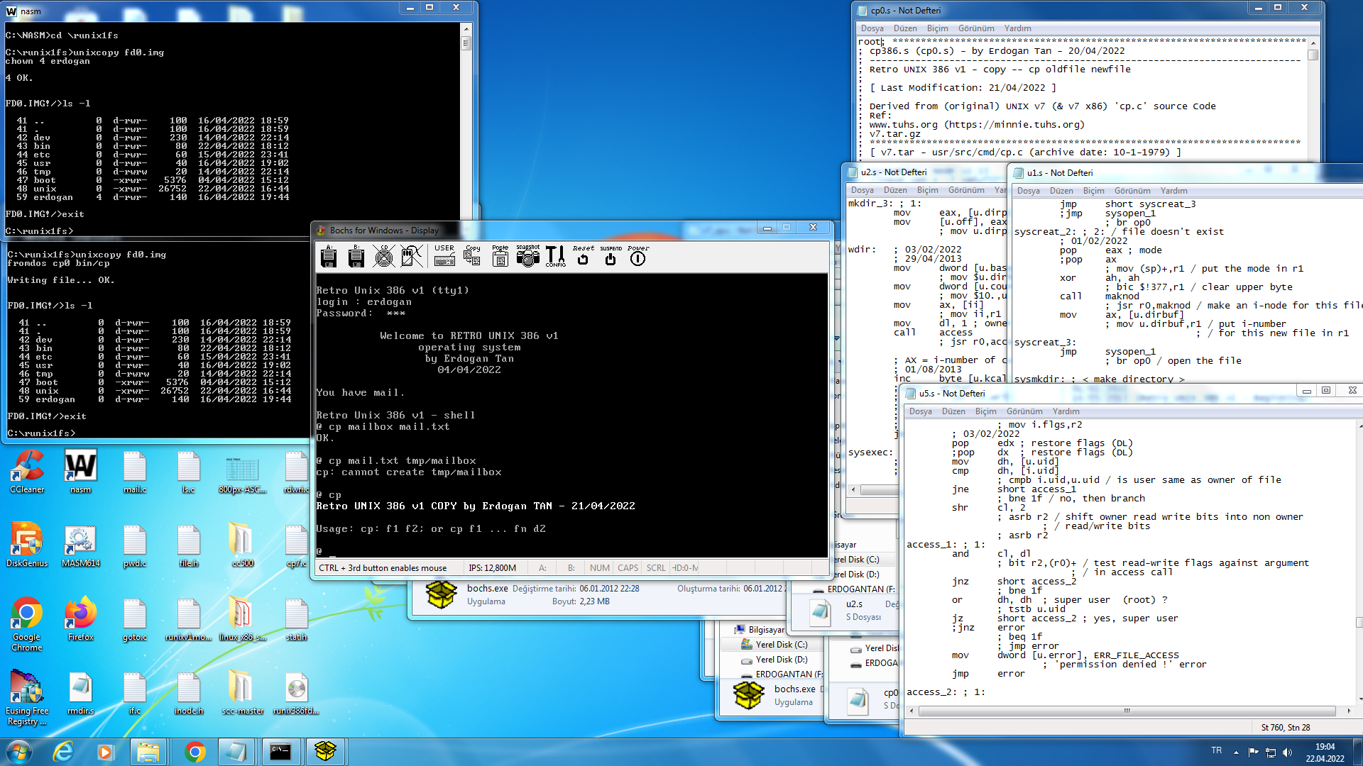
Task: Open Görünüm menu in cp0.s Notepad
Action: pyautogui.click(x=976, y=28)
